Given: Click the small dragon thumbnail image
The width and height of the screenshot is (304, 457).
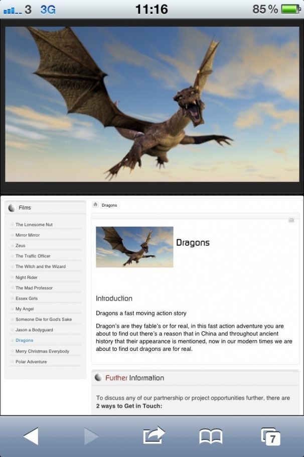Looking at the screenshot, I should coord(134,247).
